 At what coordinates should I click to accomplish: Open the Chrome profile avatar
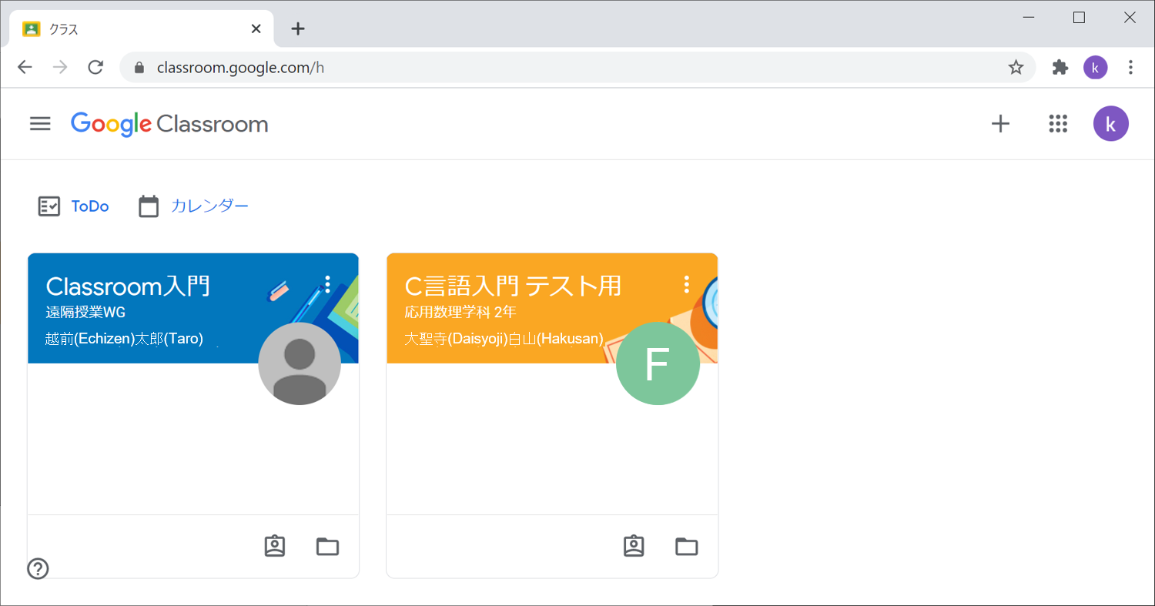(1095, 68)
